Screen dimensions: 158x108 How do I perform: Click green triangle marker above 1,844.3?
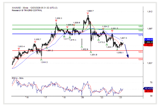pyautogui.click(x=41, y=60)
